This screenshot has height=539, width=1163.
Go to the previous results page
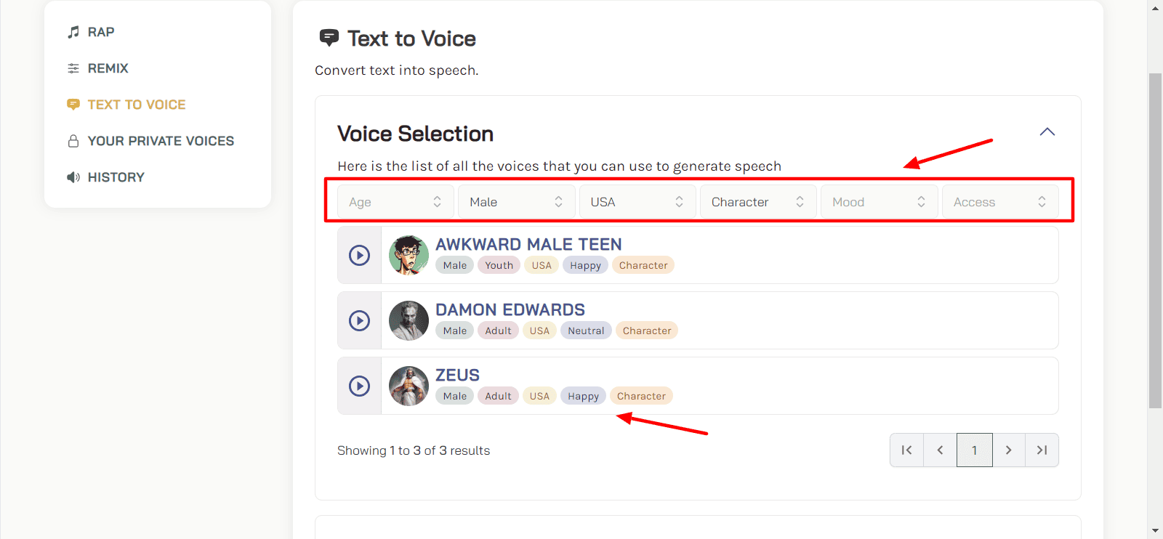(x=940, y=450)
